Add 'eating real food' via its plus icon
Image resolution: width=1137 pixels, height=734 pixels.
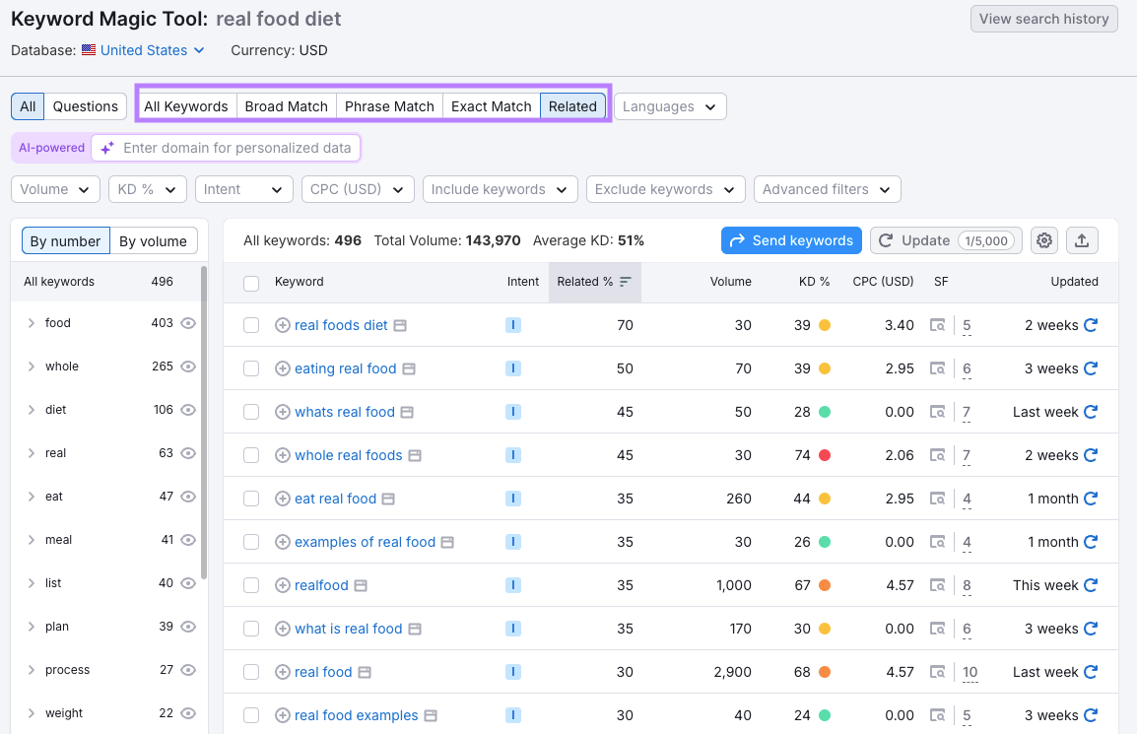pyautogui.click(x=281, y=368)
